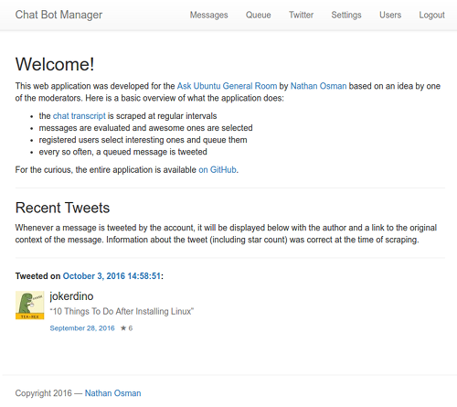Open the Messages nav item
Screen dimensions: 457x407
(208, 15)
